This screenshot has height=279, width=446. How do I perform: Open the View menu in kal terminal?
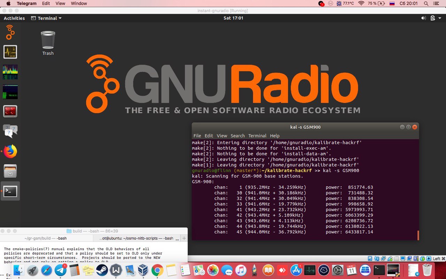click(x=222, y=136)
